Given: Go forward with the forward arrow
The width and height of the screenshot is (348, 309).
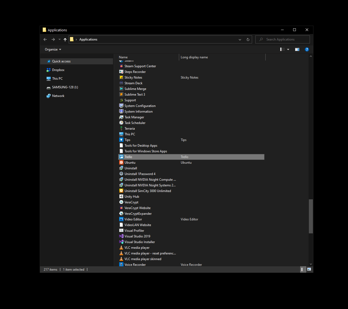Looking at the screenshot, I should pos(53,39).
